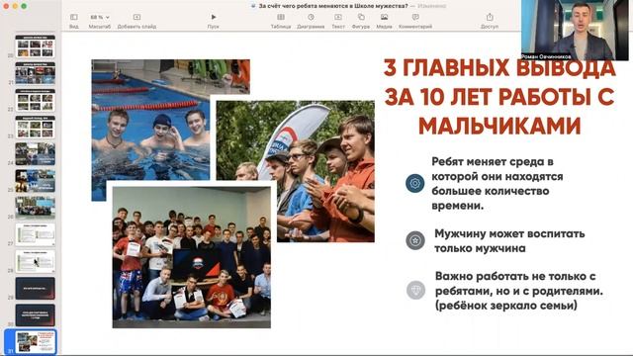The height and width of the screenshot is (356, 633).
Task: Select slide 28 thumbnail in navigator
Action: 36,261
